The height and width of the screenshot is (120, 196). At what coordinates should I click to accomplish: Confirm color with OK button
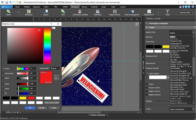coord(30,108)
